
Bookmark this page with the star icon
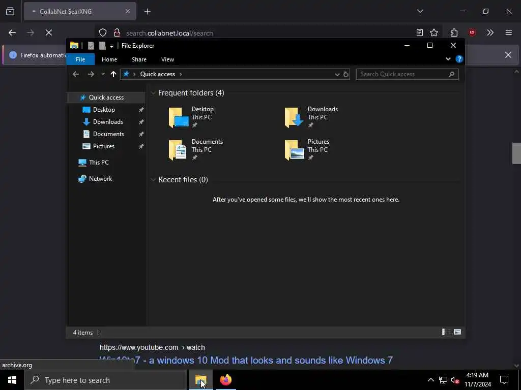[x=434, y=32]
